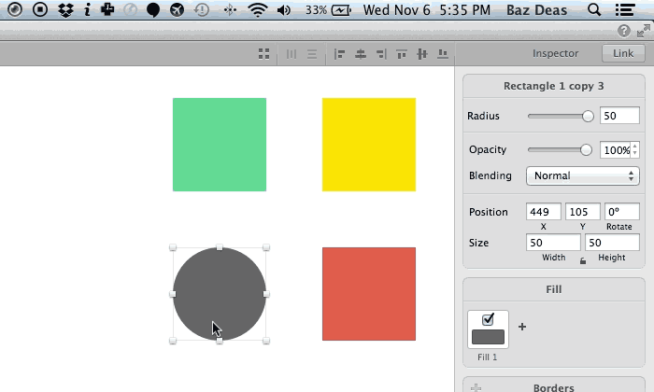Open the Blending mode dropdown
Viewport: 654px width, 392px height.
pos(582,175)
